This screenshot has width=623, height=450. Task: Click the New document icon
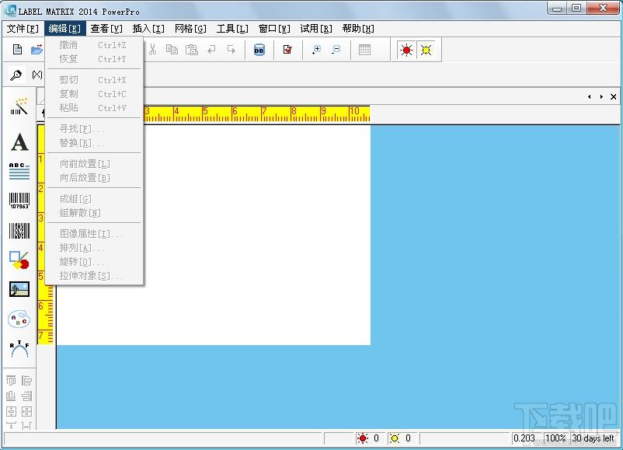pos(18,50)
